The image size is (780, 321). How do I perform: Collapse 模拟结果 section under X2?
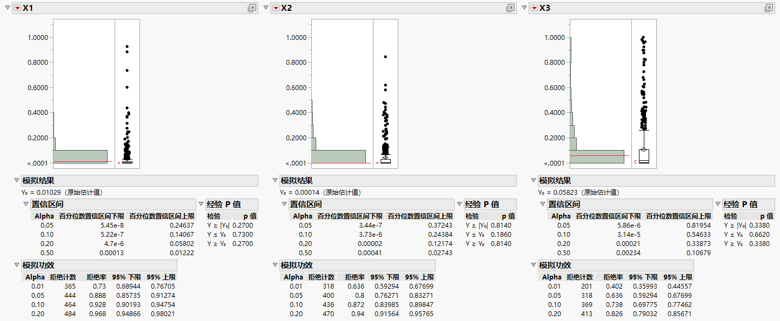point(276,181)
